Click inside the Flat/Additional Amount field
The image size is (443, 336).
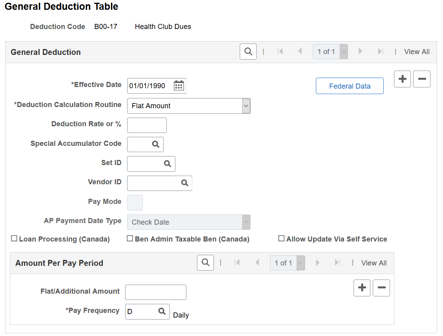pyautogui.click(x=155, y=292)
